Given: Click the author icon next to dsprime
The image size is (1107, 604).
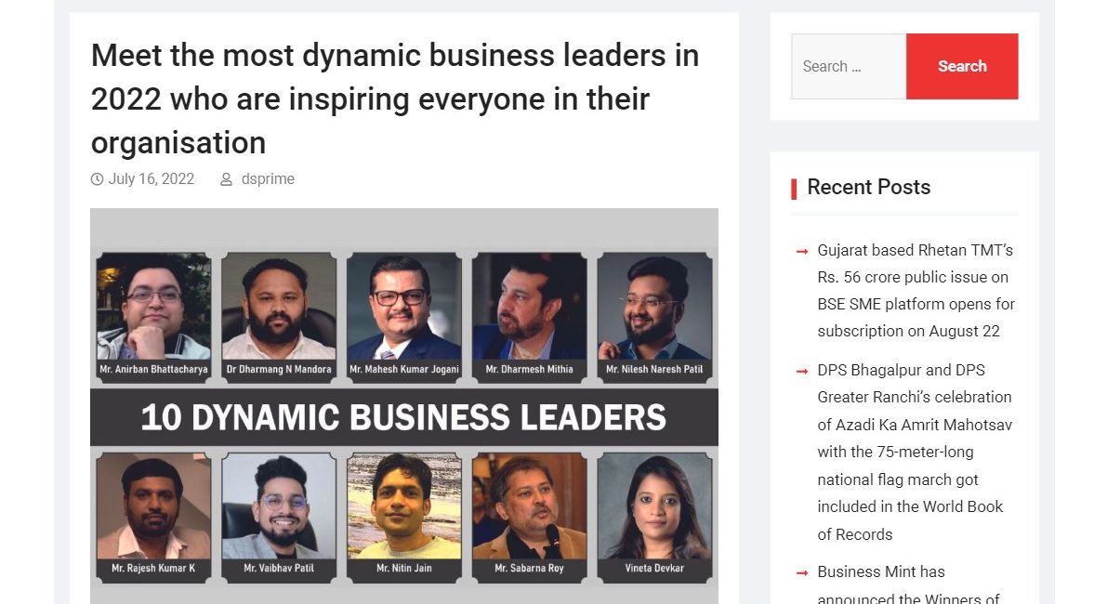Looking at the screenshot, I should (226, 179).
